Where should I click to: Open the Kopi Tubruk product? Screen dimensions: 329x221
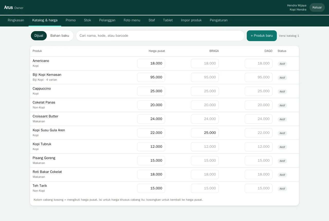[x=42, y=144]
